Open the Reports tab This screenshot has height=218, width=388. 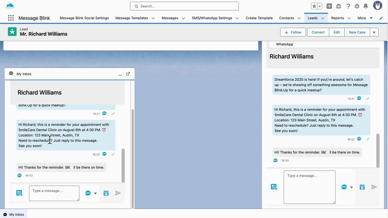(x=337, y=18)
